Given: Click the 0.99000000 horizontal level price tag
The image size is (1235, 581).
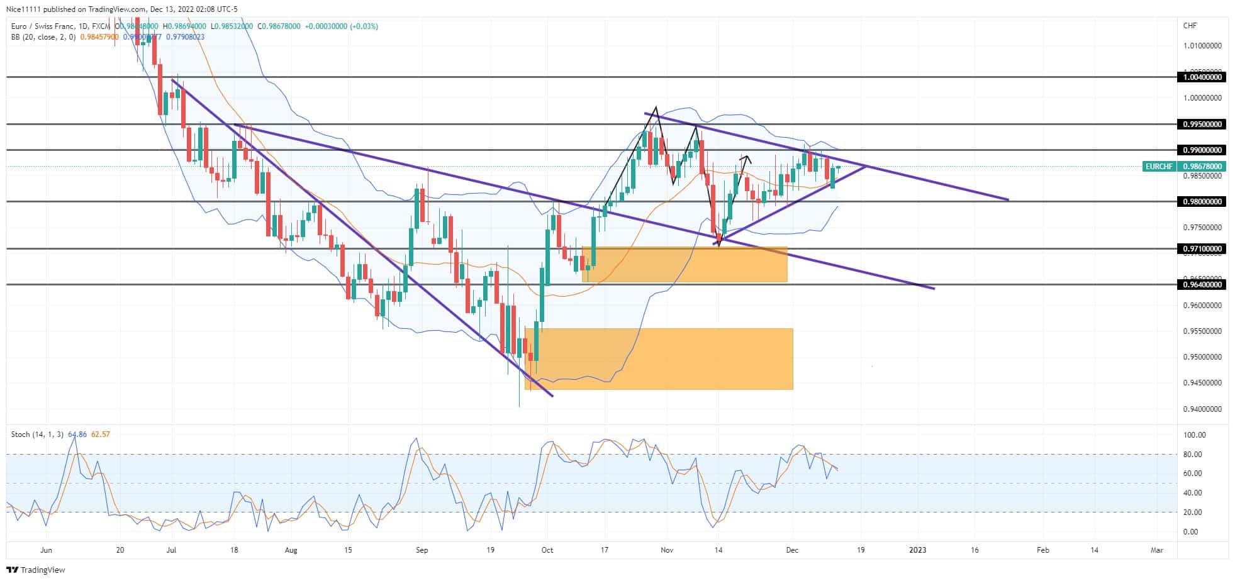Looking at the screenshot, I should point(1202,150).
